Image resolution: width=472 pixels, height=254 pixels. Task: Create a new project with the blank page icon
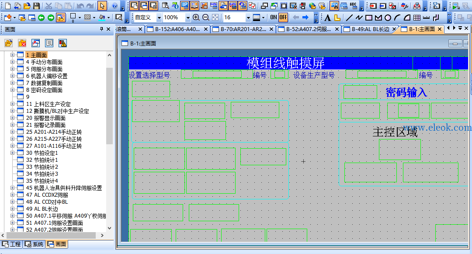coord(8,6)
